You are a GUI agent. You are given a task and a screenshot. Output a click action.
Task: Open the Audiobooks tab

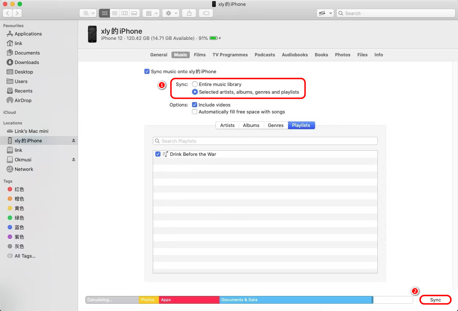(295, 55)
